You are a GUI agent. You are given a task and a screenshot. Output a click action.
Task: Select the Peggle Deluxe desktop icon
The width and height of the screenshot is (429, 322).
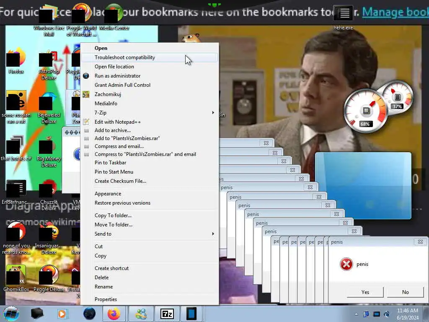click(49, 278)
